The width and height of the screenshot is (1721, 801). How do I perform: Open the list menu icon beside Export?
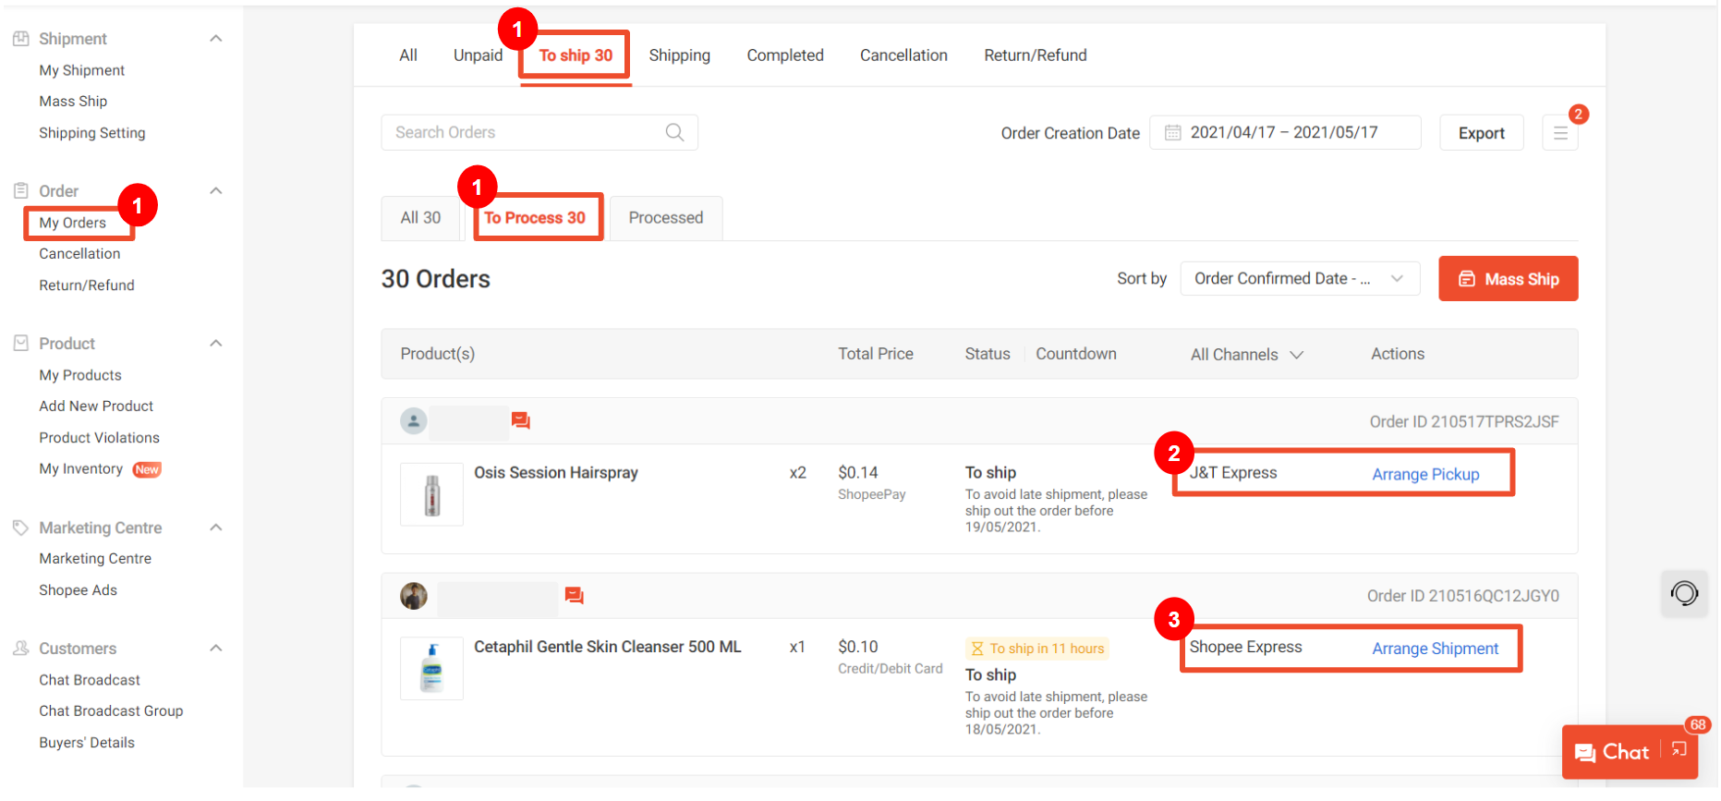1559,133
